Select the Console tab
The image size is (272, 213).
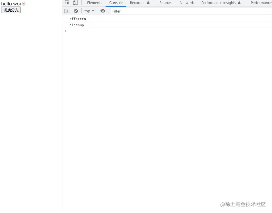pos(116,3)
